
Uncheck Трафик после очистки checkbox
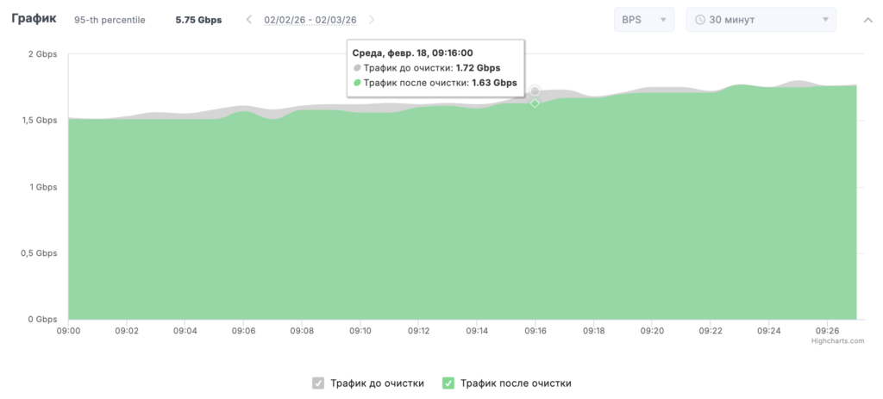click(448, 383)
